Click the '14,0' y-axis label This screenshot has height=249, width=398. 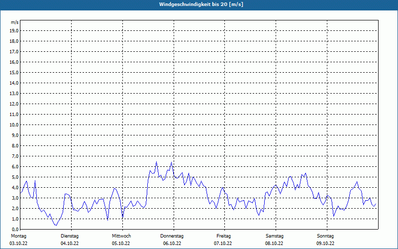(14, 83)
